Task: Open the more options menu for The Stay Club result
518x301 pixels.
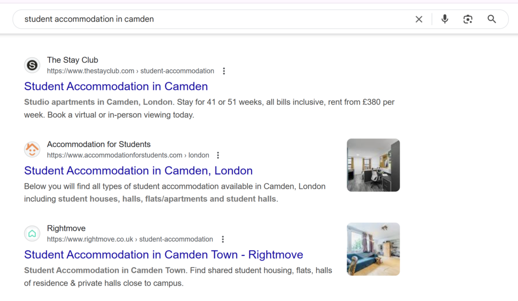Action: [224, 71]
